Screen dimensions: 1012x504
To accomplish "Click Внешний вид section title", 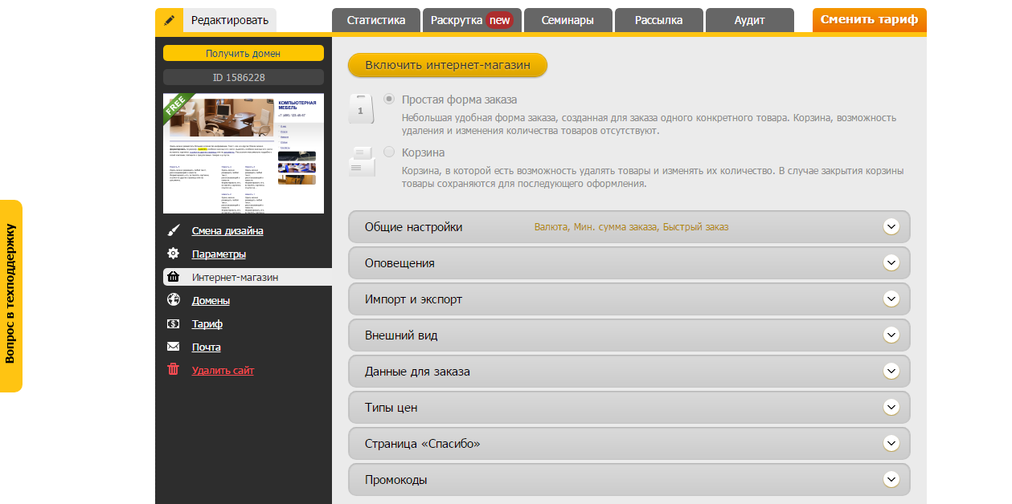I will click(x=401, y=335).
